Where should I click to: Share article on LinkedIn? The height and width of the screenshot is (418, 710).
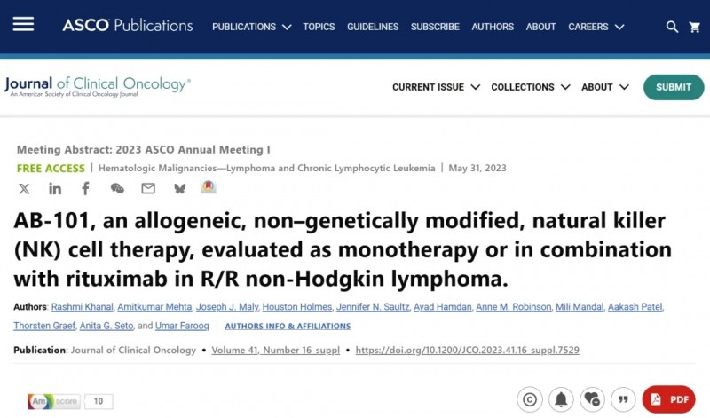tap(55, 188)
